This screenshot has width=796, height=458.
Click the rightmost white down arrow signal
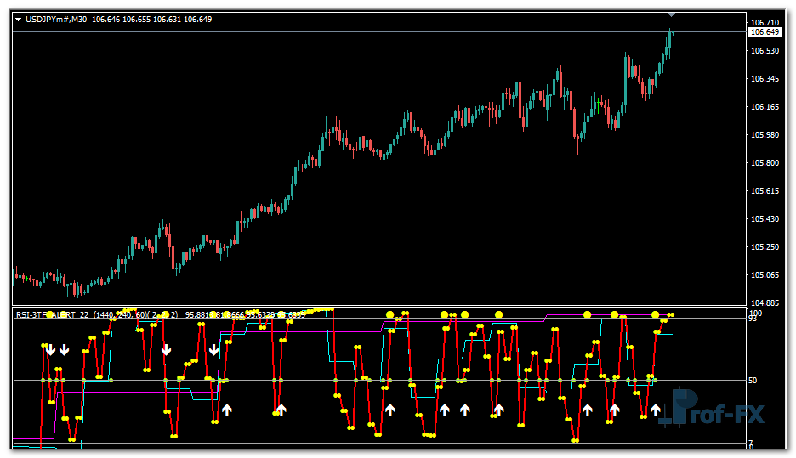(x=214, y=349)
